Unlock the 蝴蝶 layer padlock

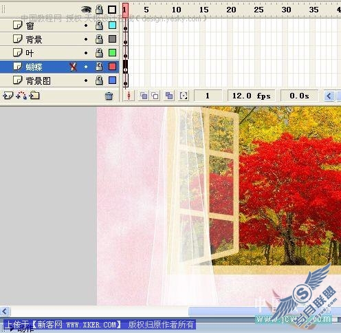point(99,67)
